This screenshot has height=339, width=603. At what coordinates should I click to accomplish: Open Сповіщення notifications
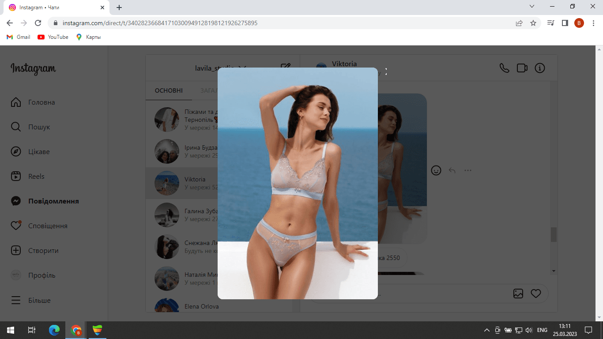[x=39, y=226]
